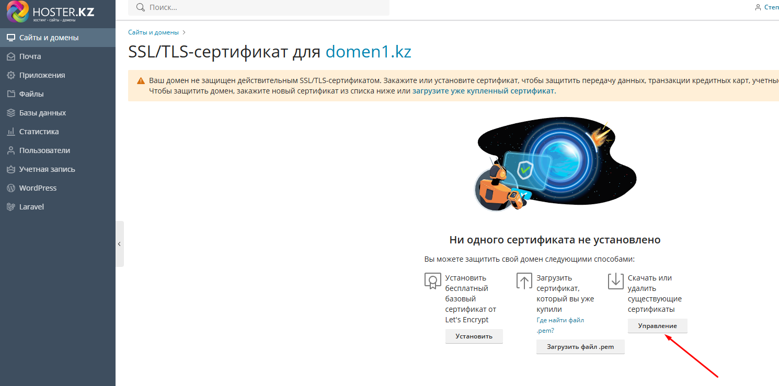This screenshot has height=386, width=779.
Task: Open the Statistics bar chart icon
Action: click(x=10, y=132)
